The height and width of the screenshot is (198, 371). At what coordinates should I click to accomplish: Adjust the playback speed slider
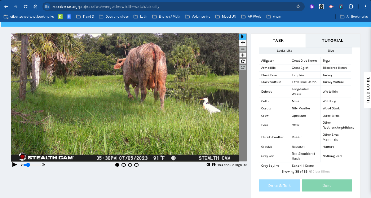(32, 165)
